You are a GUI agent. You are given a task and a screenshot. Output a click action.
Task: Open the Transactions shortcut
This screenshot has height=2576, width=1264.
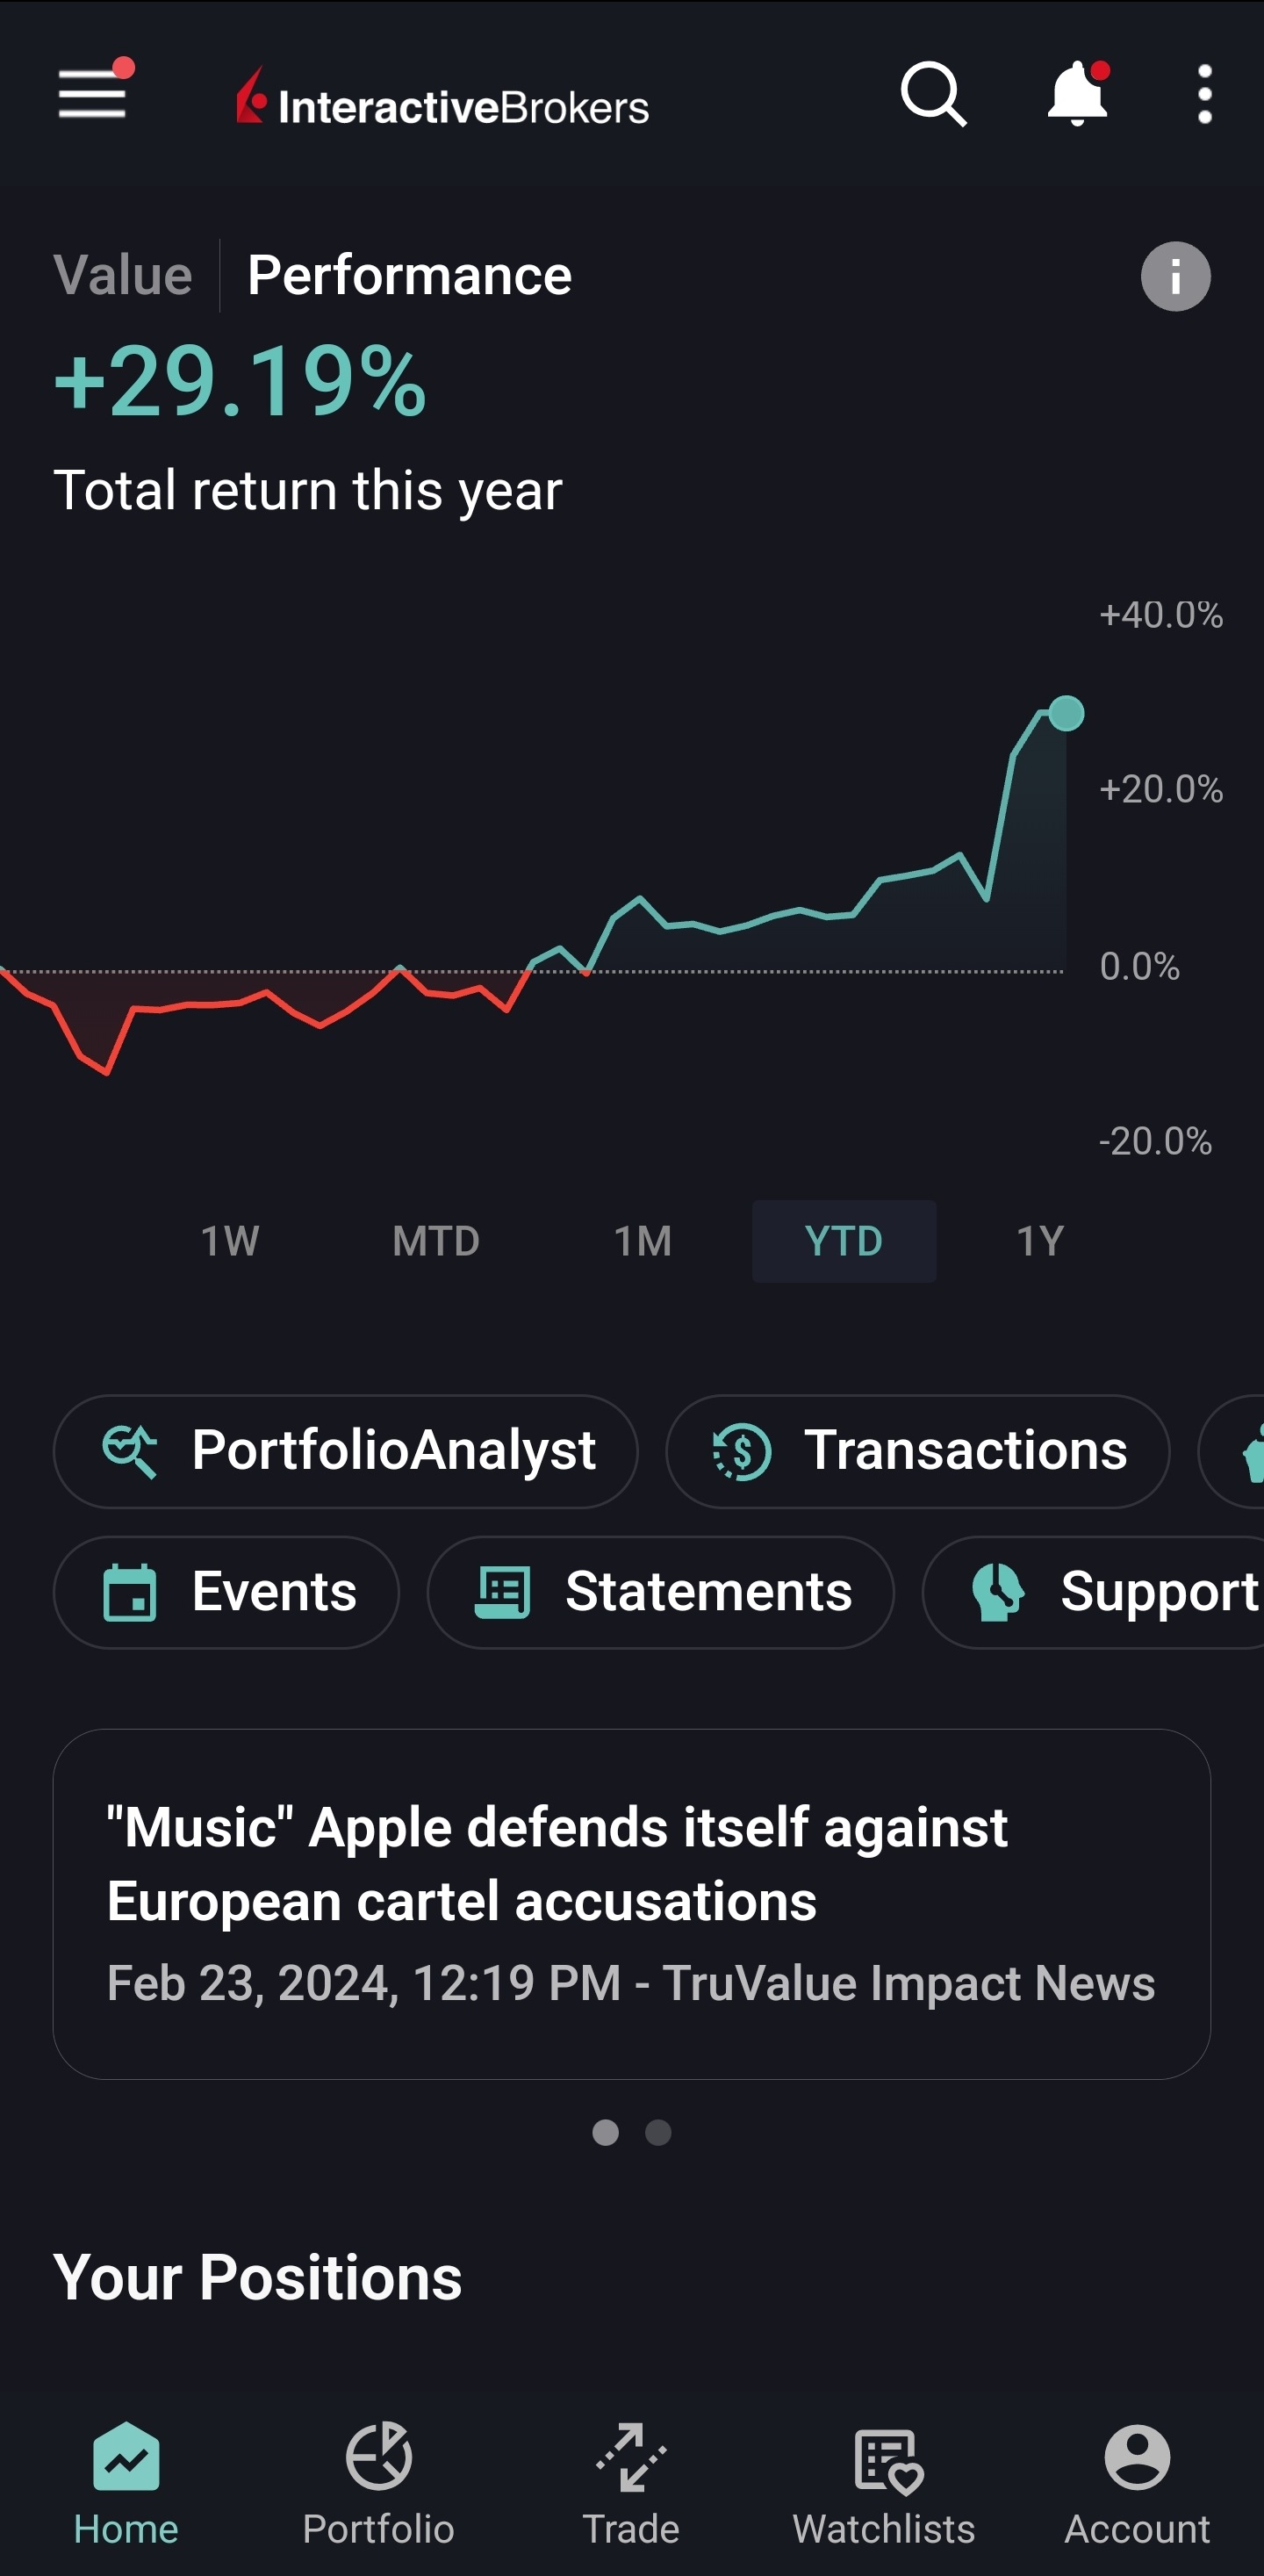click(918, 1451)
